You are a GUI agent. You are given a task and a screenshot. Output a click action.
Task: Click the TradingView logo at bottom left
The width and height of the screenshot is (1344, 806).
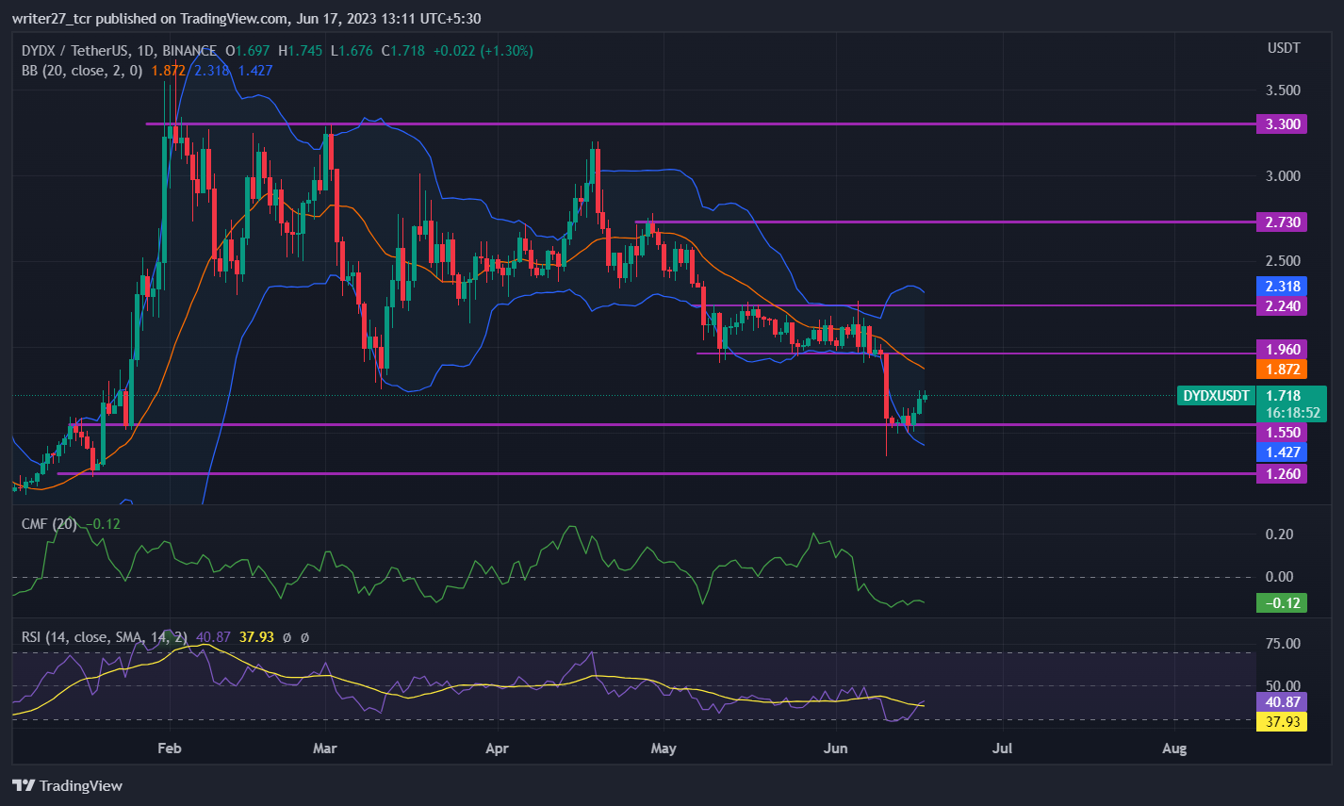pos(67,785)
